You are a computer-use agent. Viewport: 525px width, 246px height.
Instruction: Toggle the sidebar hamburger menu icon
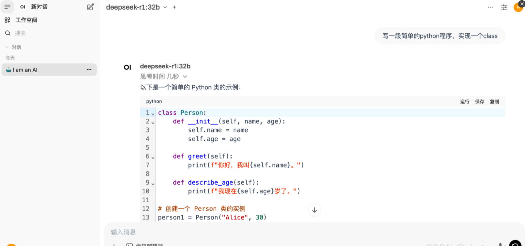pos(8,7)
